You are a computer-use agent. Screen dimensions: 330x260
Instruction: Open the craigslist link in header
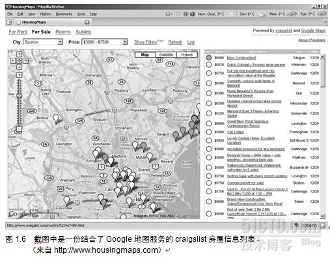point(284,31)
